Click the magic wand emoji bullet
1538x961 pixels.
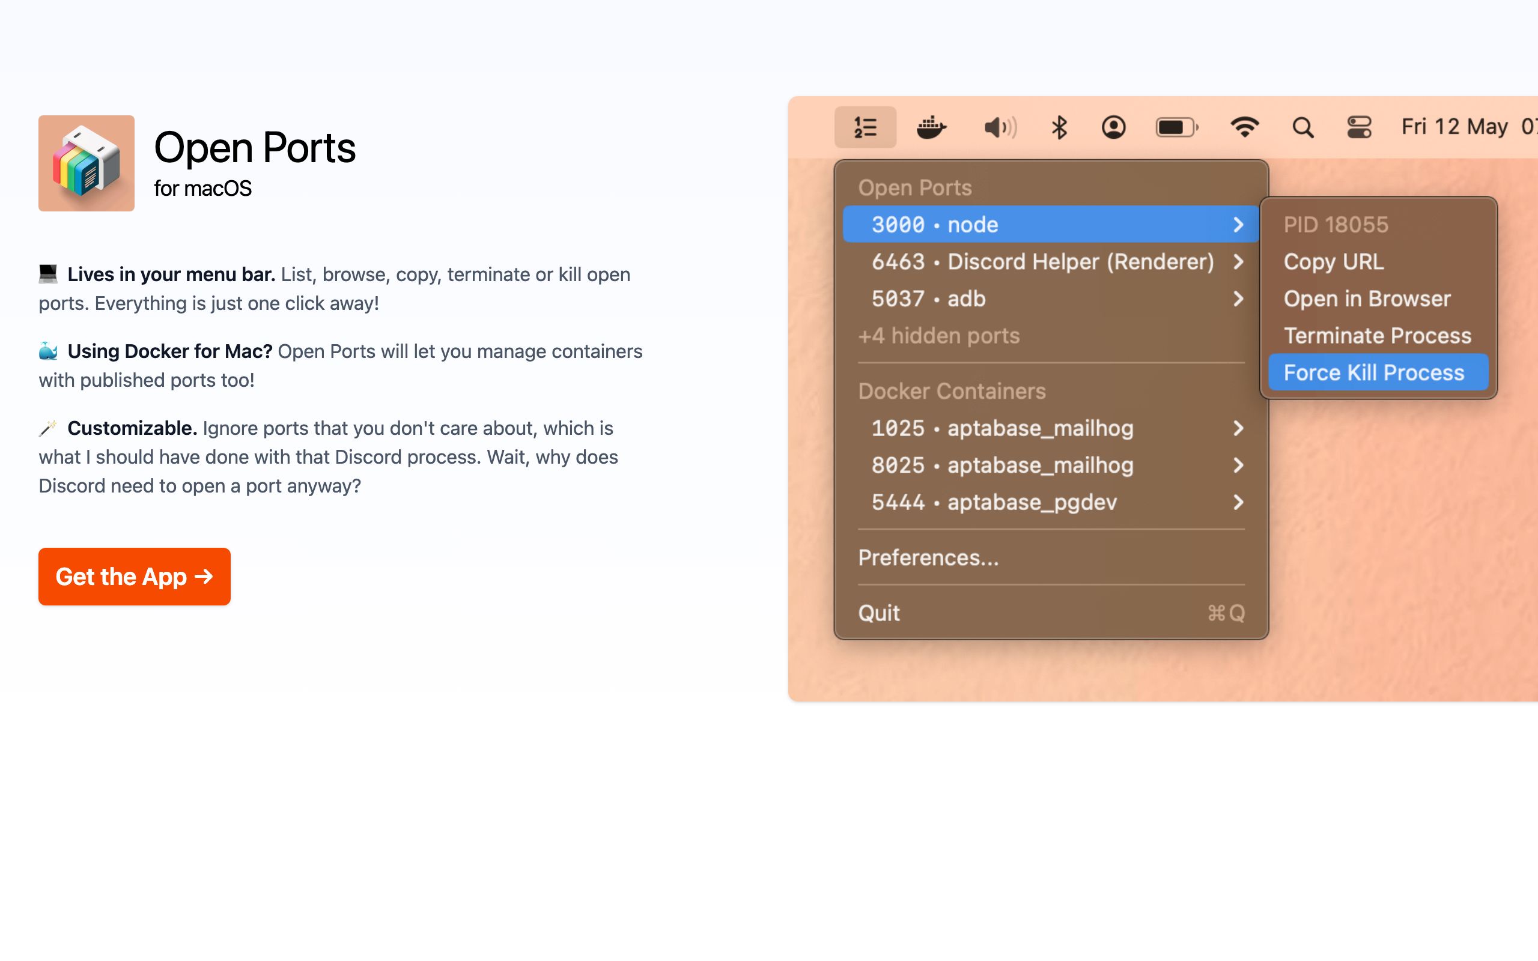pos(48,428)
